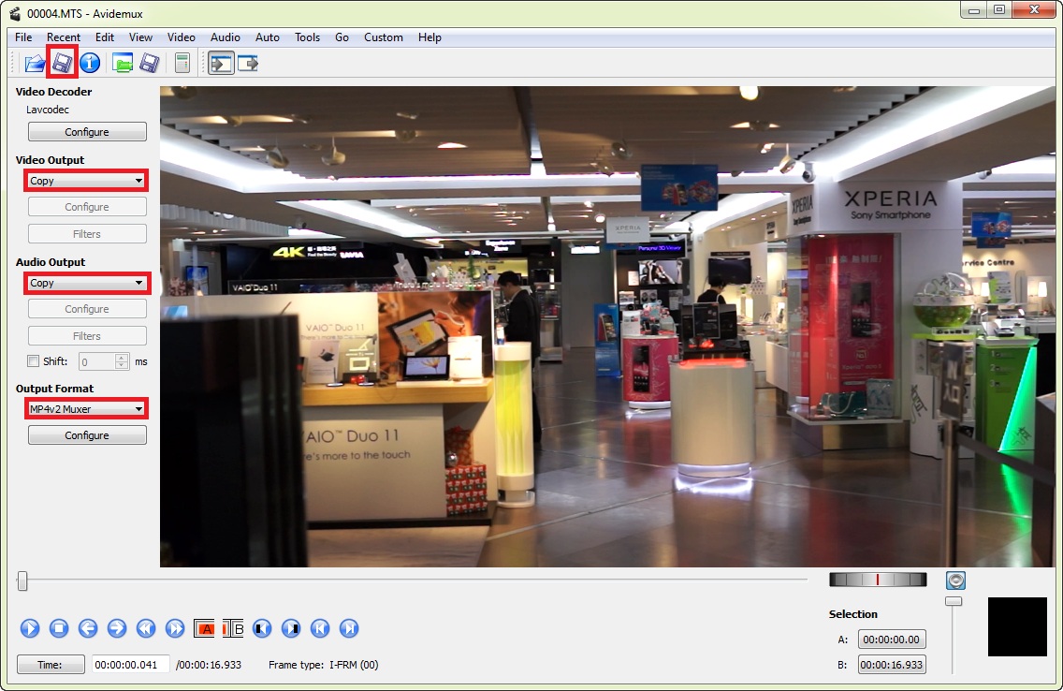The width and height of the screenshot is (1063, 691).
Task: Switch preview to input display mode icon
Action: [221, 64]
